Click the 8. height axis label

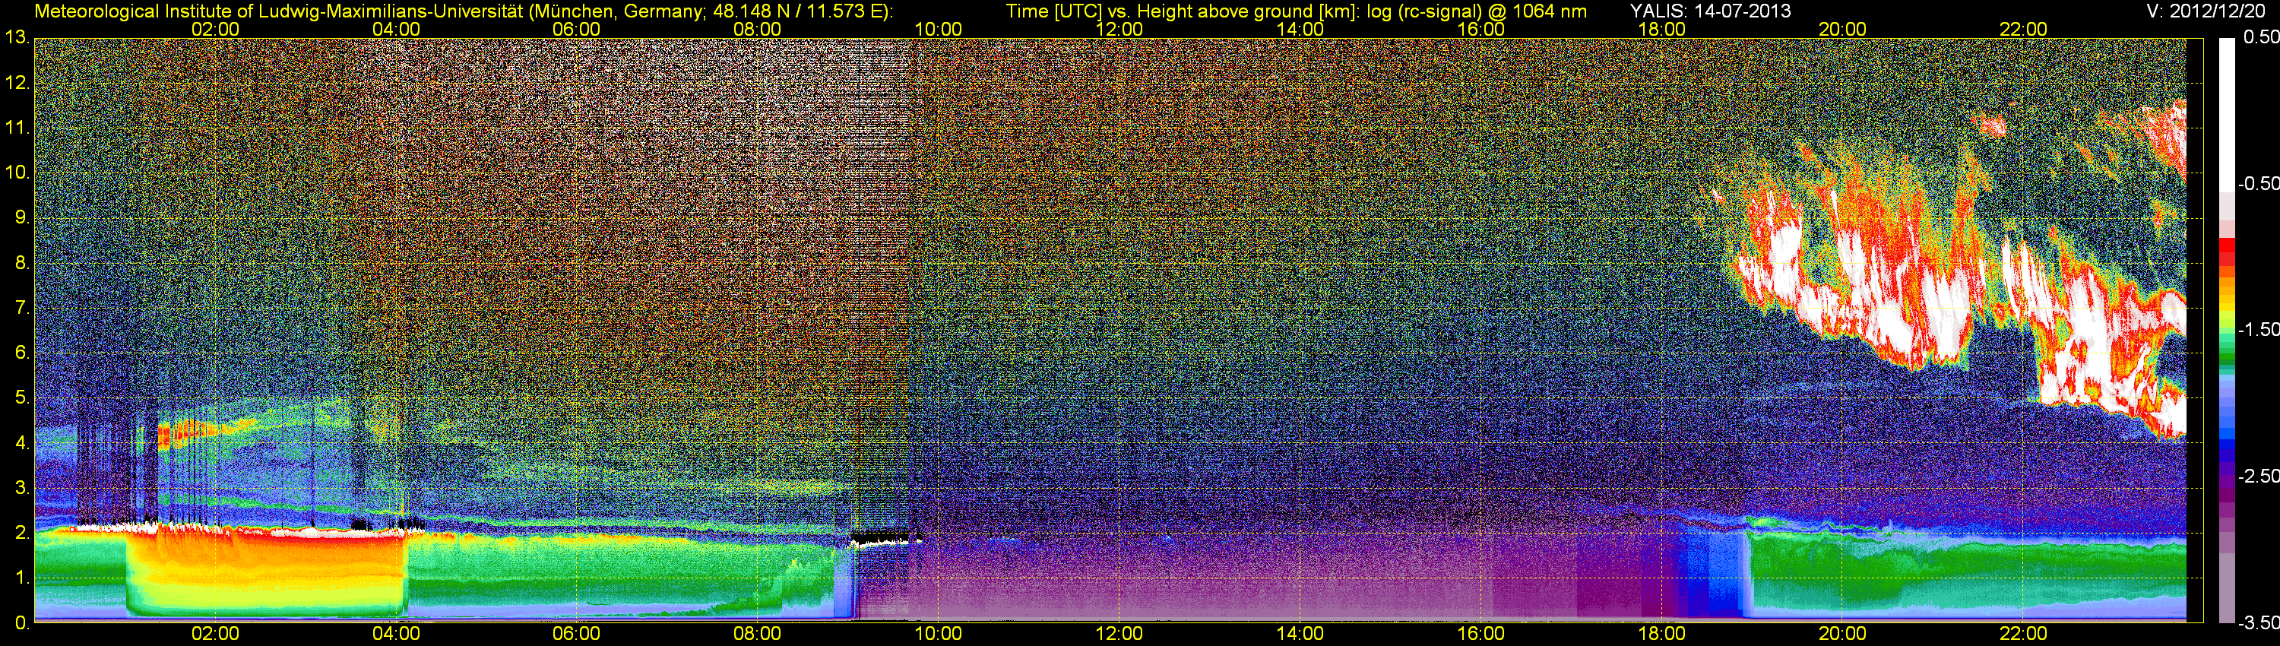pyautogui.click(x=22, y=262)
